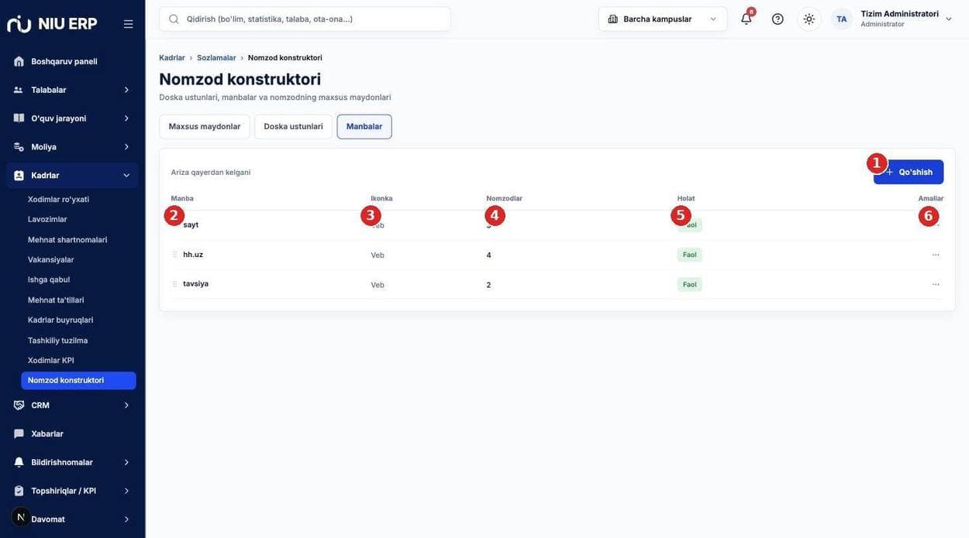Click the Qo'shish add button
Image resolution: width=969 pixels, height=538 pixels.
pos(909,172)
